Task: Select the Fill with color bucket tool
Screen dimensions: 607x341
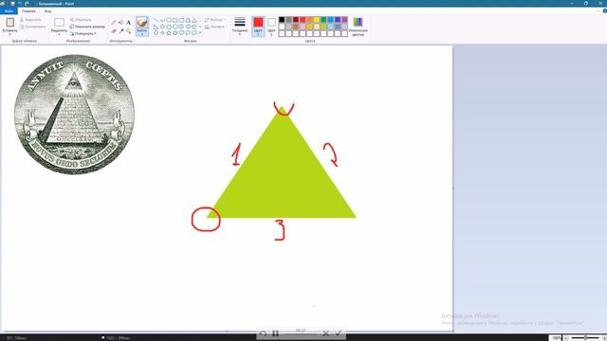Action: [x=121, y=23]
